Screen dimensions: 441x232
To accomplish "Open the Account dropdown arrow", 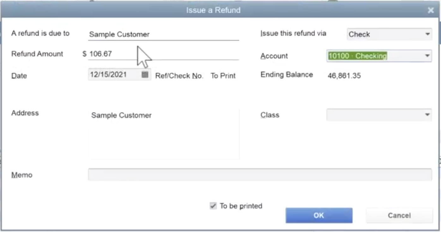I will [x=427, y=56].
